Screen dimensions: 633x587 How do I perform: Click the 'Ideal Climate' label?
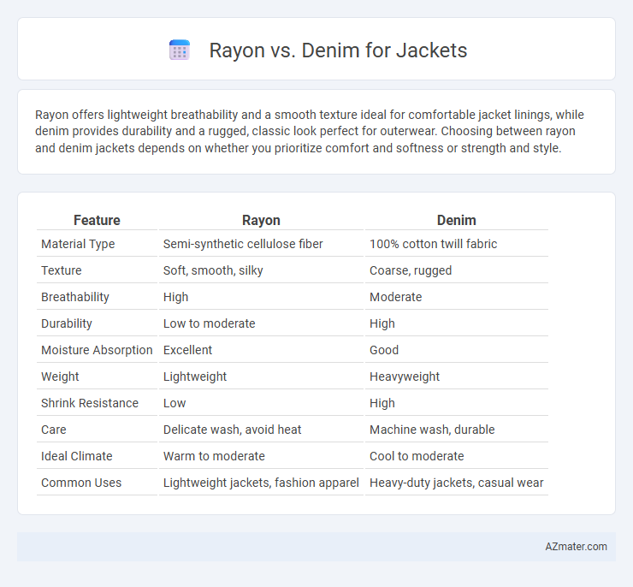tap(77, 456)
